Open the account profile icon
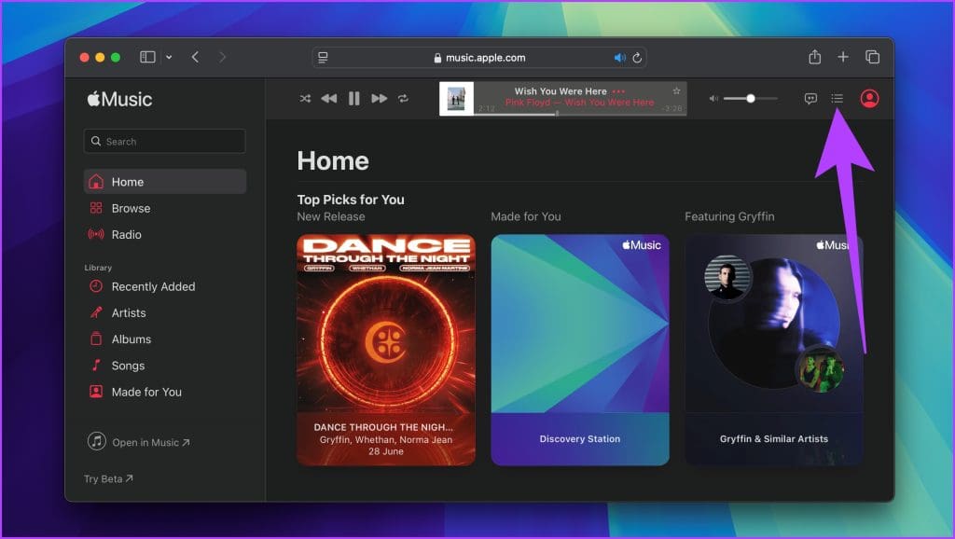This screenshot has height=539, width=955. click(x=868, y=98)
